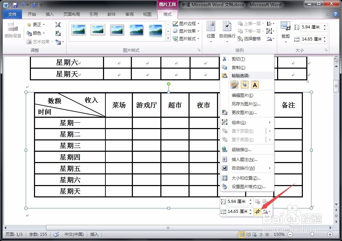Click the spell check icon in status bar
Image resolution: width=342 pixels, height=241 pixels.
tap(56, 234)
